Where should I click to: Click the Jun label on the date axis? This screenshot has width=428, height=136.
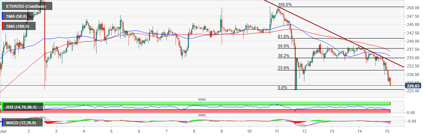(4, 131)
